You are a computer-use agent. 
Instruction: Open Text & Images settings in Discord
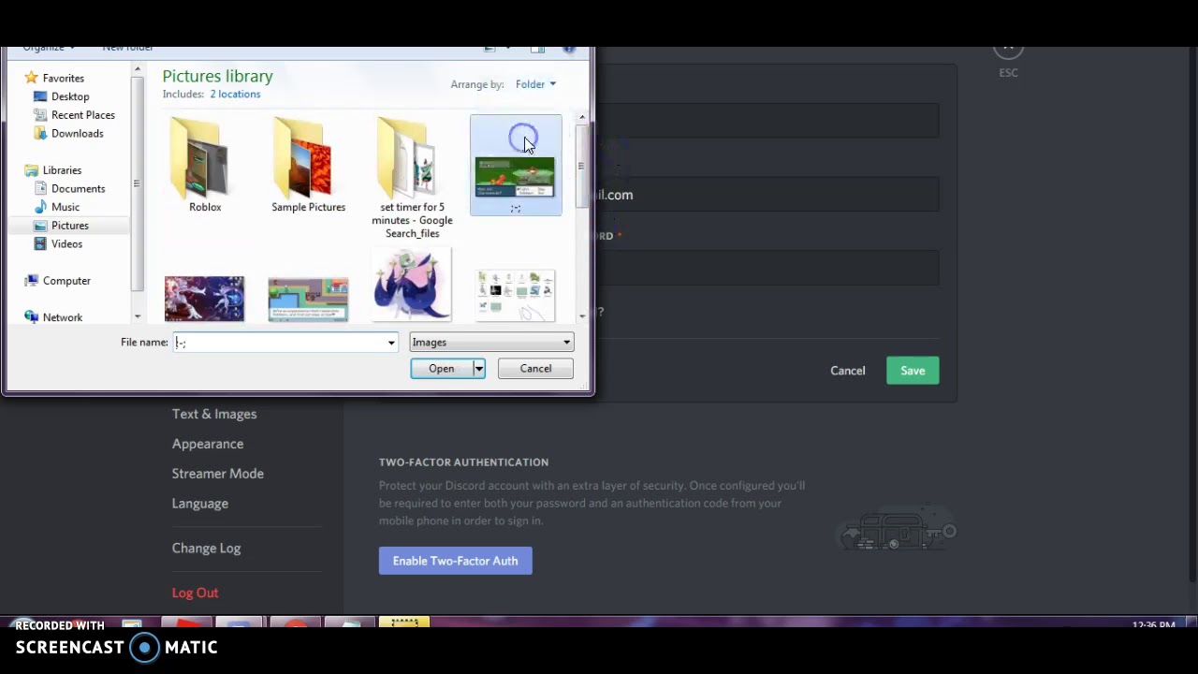(x=214, y=414)
